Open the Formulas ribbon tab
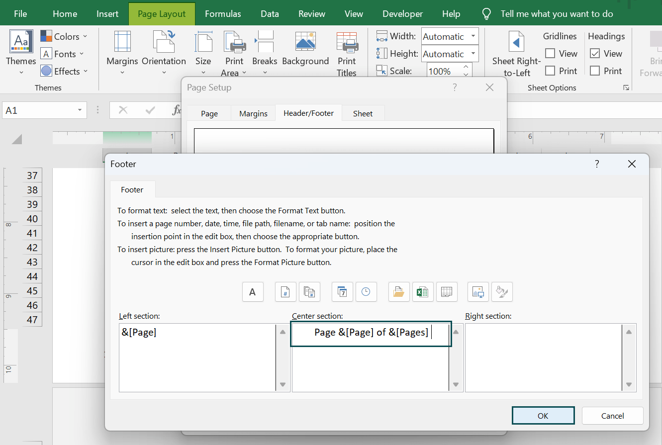Screen dimensions: 662x445 pos(223,14)
